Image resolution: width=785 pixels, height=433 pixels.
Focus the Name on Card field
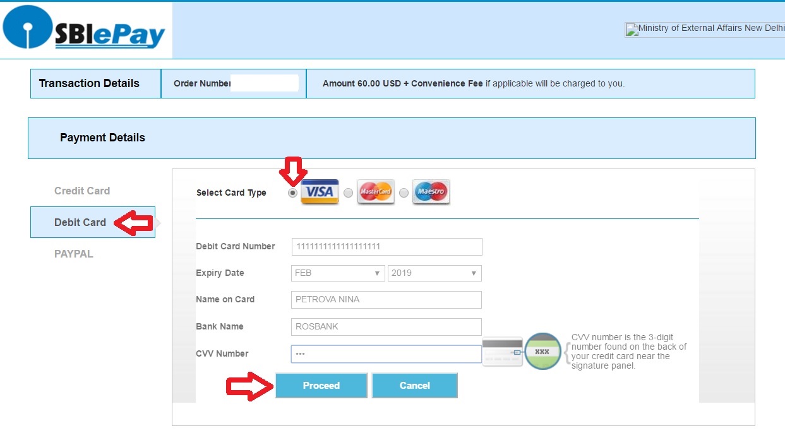pyautogui.click(x=387, y=300)
